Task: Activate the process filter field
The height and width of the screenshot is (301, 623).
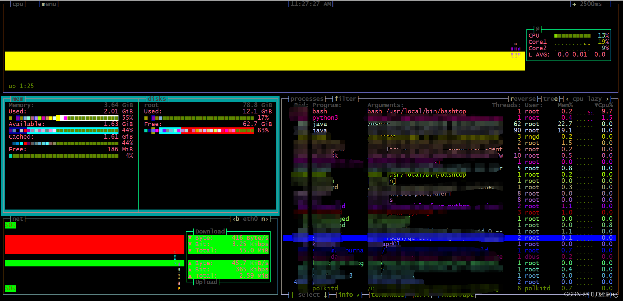Action: click(345, 99)
